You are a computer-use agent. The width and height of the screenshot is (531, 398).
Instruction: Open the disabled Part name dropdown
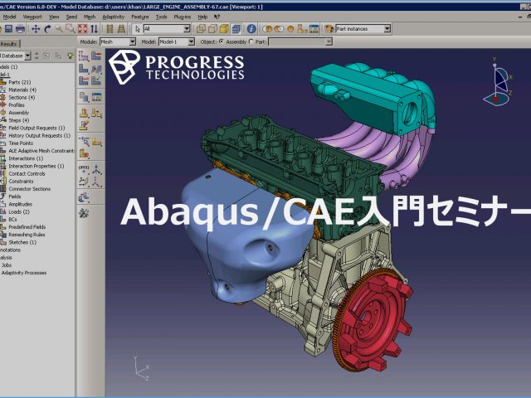(x=300, y=42)
